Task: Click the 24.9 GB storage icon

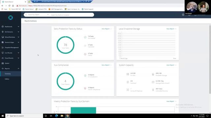Action: click(x=128, y=74)
